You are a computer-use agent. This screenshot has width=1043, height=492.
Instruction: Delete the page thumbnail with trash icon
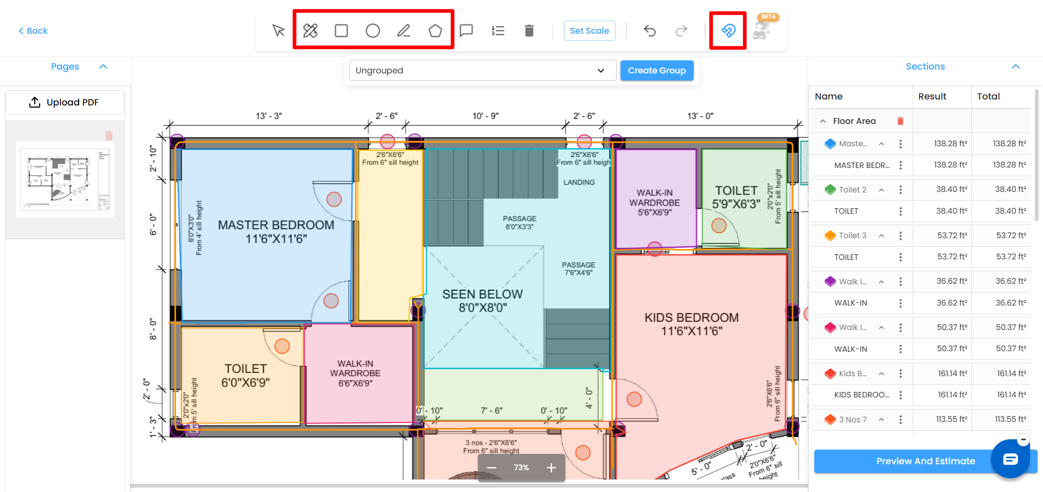pos(109,135)
